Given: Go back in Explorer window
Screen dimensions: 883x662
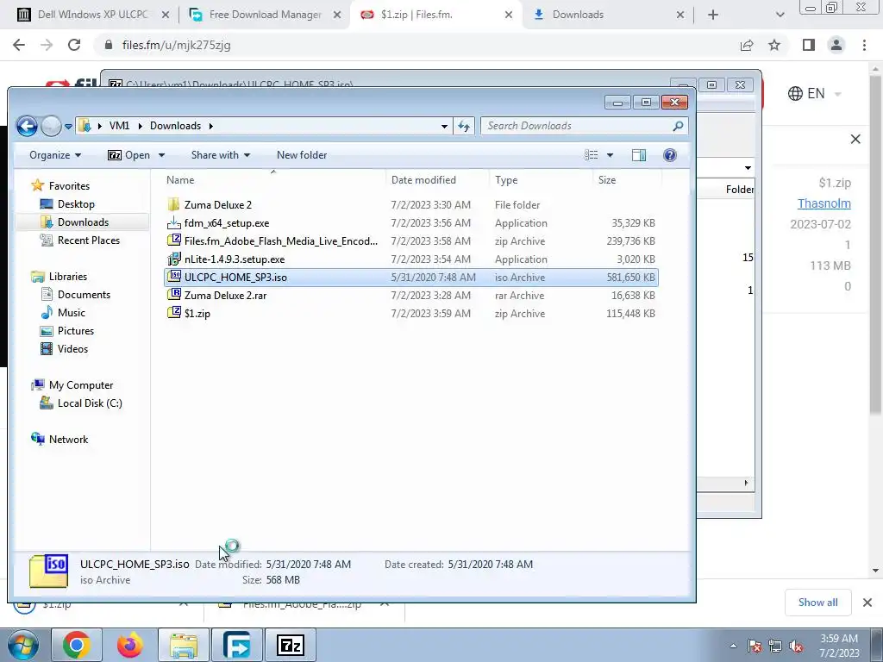Looking at the screenshot, I should [x=27, y=126].
